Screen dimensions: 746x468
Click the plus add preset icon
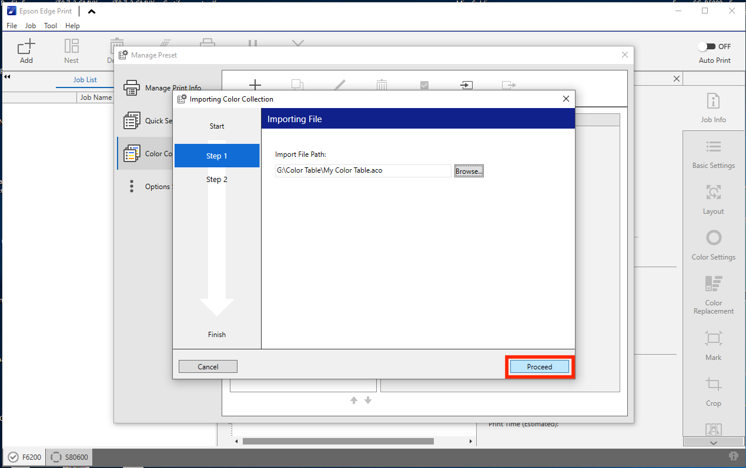[x=255, y=85]
